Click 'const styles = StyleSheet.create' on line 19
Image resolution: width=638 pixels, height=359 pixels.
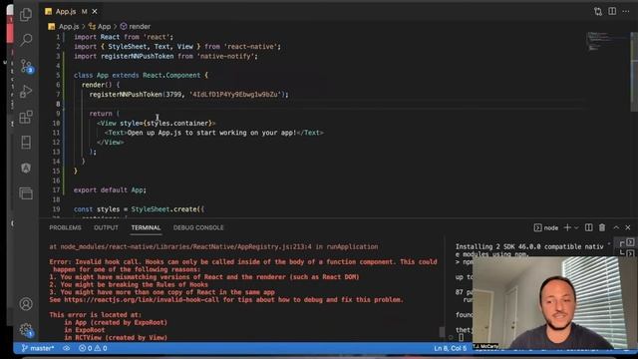point(139,209)
